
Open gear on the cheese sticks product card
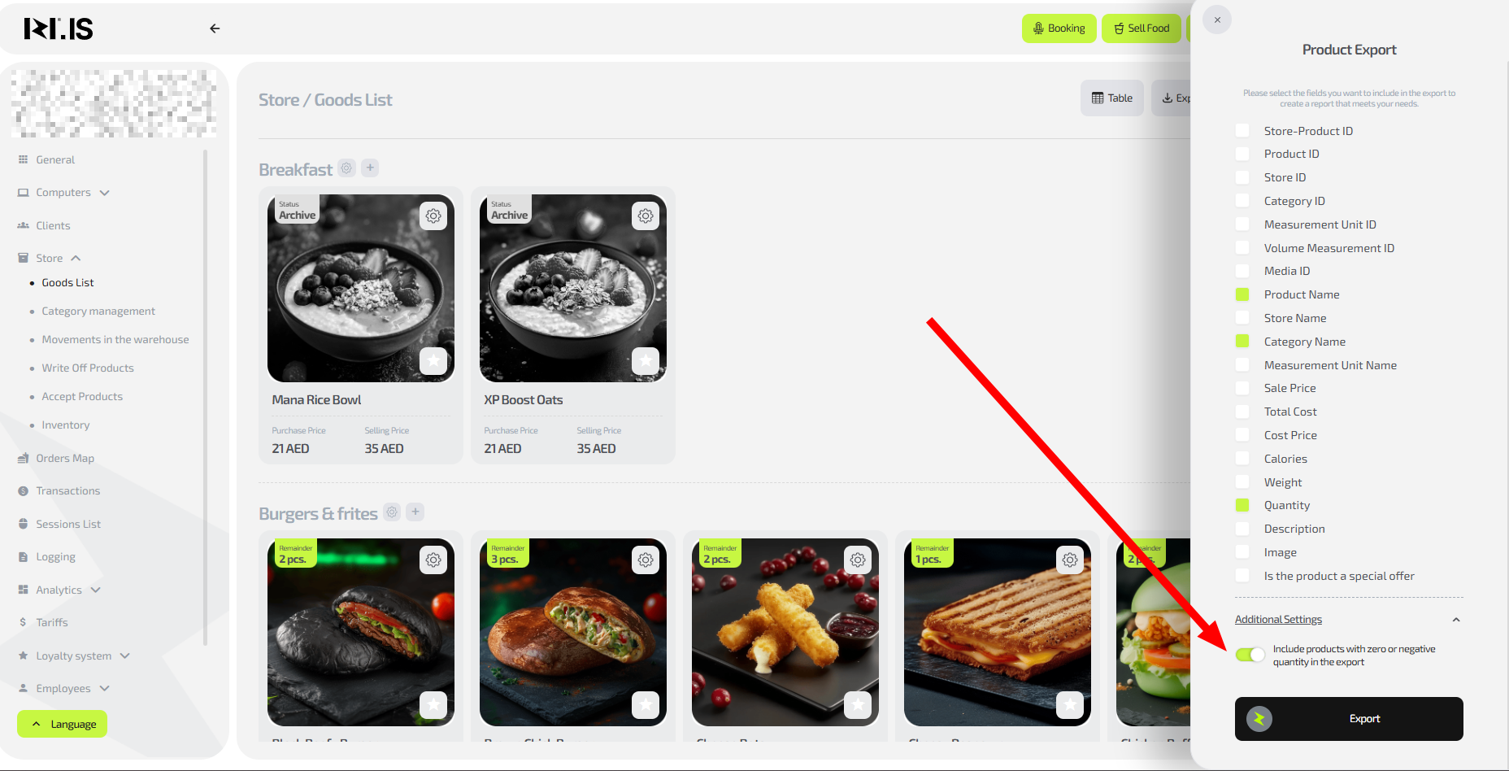tap(858, 560)
